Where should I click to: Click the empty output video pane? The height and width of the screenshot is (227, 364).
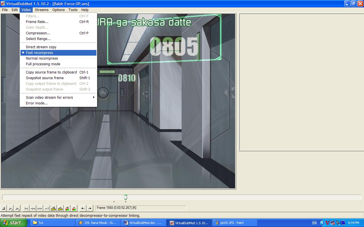click(301, 82)
